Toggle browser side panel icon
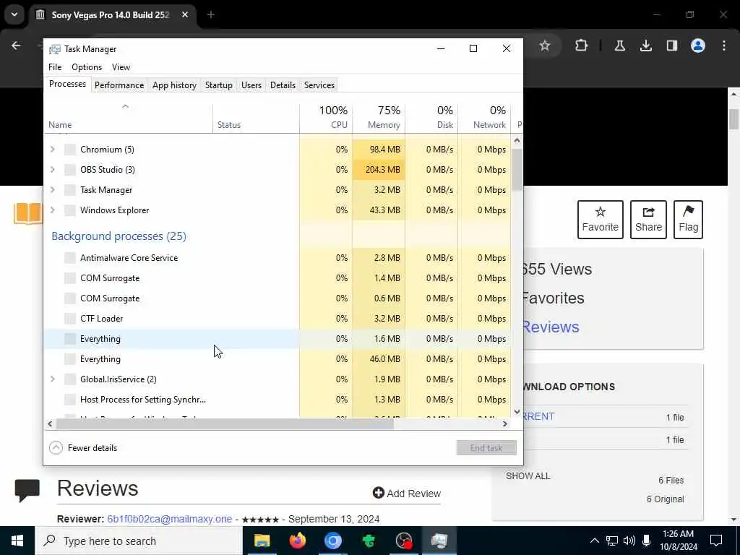The width and height of the screenshot is (740, 555). [x=671, y=46]
